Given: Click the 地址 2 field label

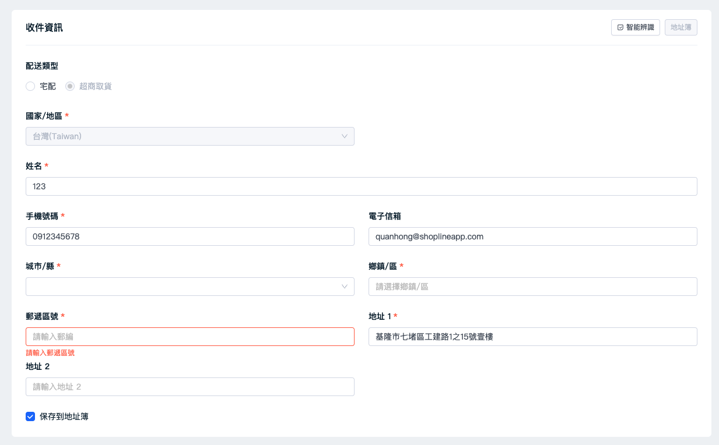Looking at the screenshot, I should click(x=38, y=366).
